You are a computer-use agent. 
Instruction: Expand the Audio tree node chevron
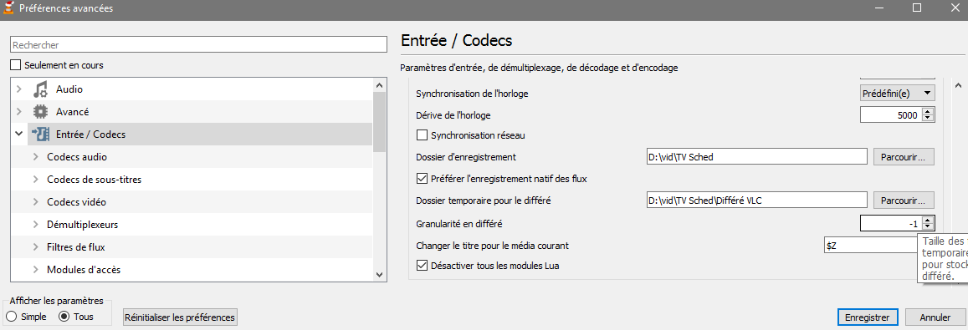coord(19,89)
